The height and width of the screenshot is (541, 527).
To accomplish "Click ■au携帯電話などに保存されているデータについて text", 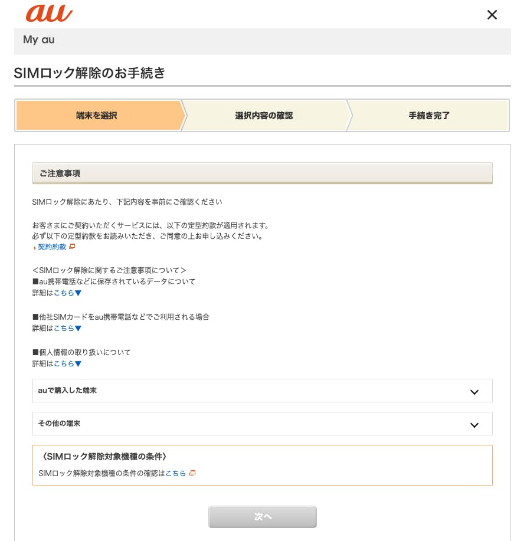I will coord(114,281).
